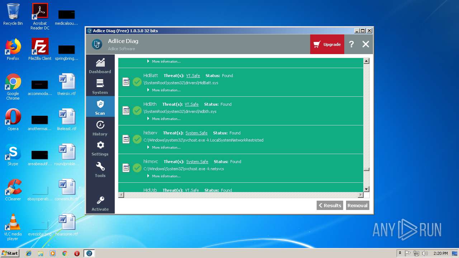Image resolution: width=459 pixels, height=258 pixels.
Task: Open the System.Safe link for hidserv
Action: pos(196,133)
